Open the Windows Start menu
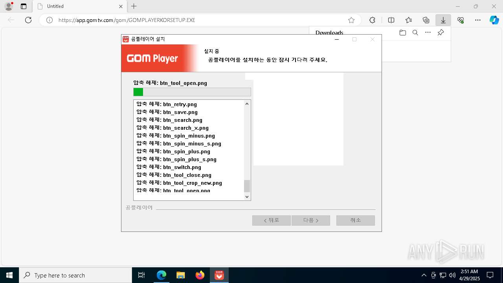The image size is (503, 283). [x=9, y=275]
